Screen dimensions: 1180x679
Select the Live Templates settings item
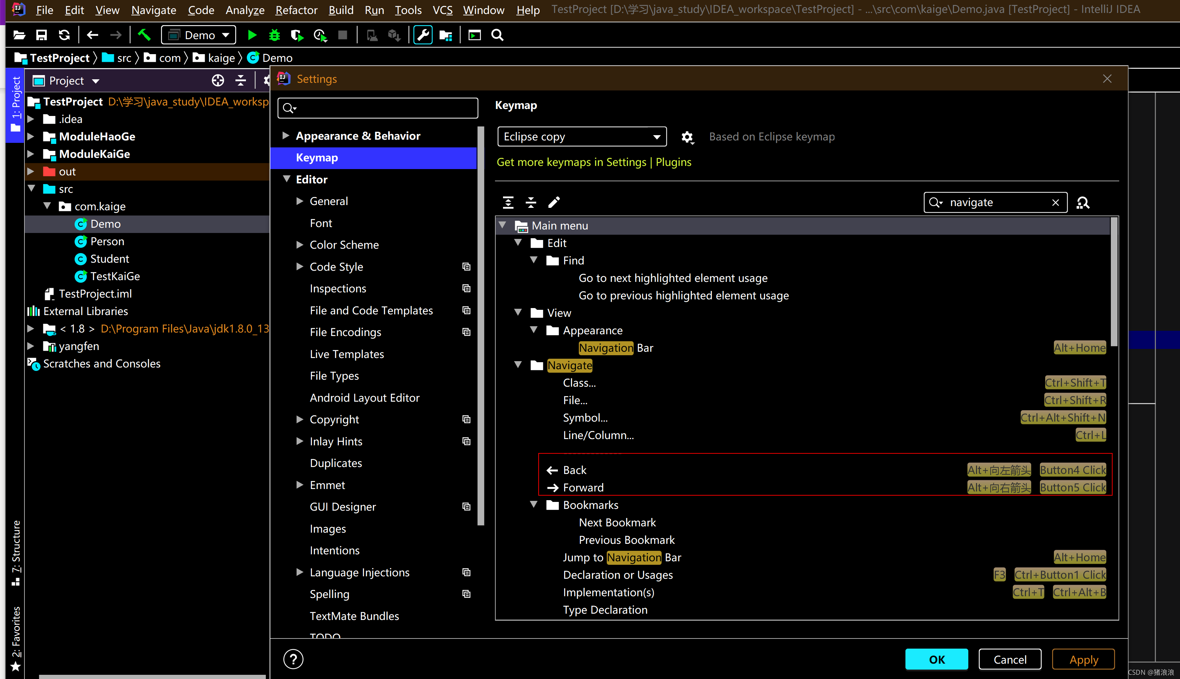(347, 354)
